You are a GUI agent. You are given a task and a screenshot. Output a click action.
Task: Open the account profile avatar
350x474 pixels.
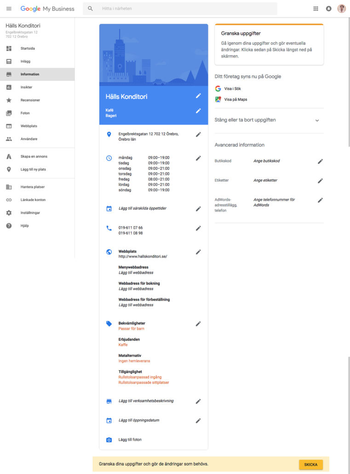click(342, 8)
